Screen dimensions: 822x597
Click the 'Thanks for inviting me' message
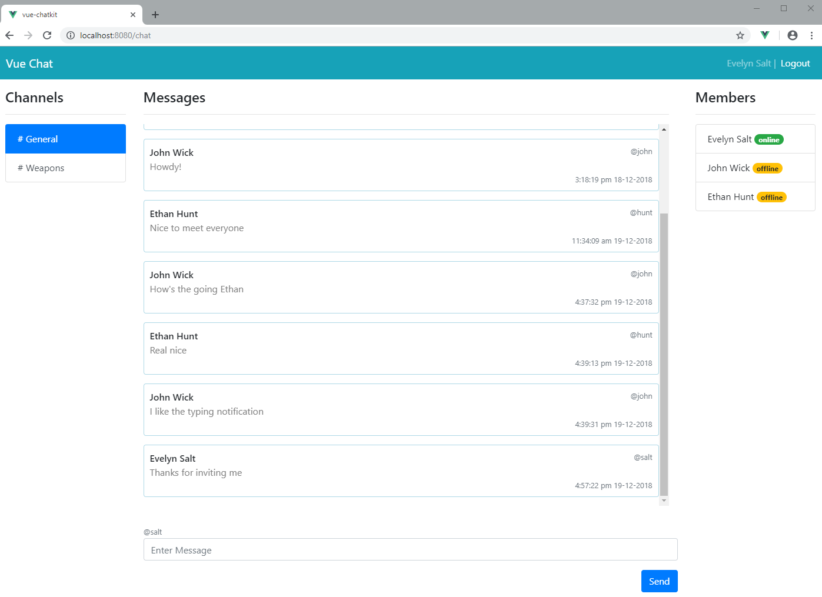(x=196, y=472)
